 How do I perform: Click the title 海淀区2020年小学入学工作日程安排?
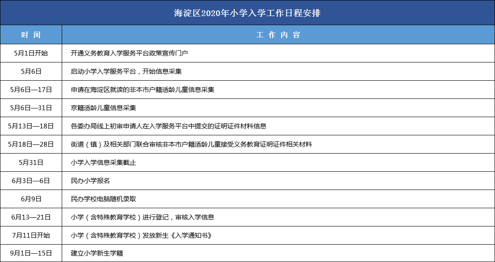coord(247,13)
